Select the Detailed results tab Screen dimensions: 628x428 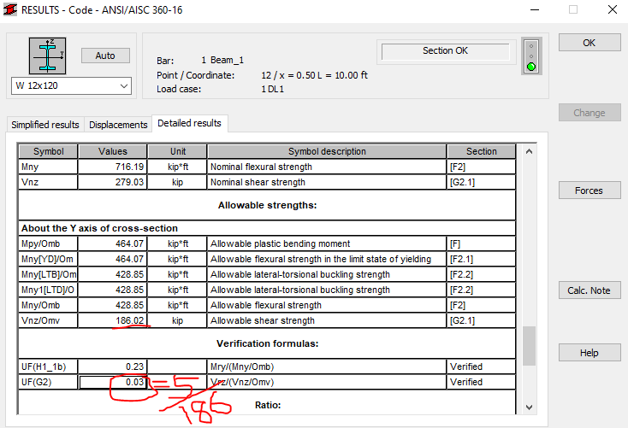click(x=189, y=123)
